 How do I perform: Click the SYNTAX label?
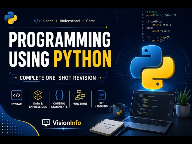16,104
